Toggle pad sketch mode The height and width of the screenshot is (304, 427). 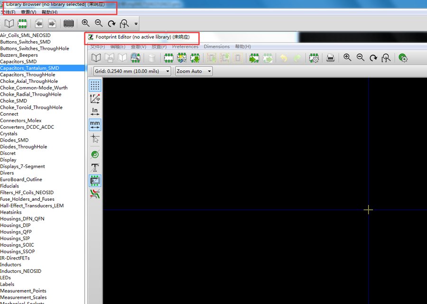pos(95,154)
